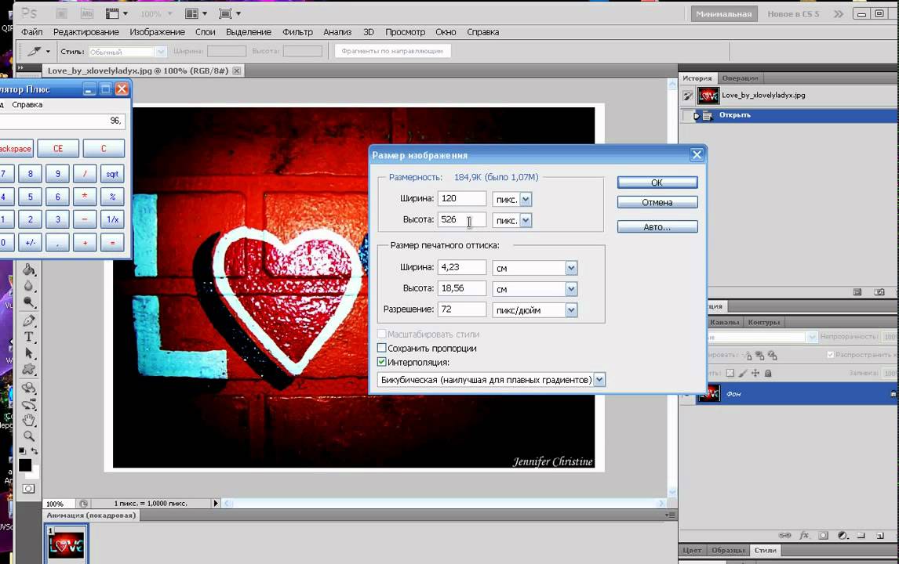Lock layer position (move icon)

tap(755, 374)
